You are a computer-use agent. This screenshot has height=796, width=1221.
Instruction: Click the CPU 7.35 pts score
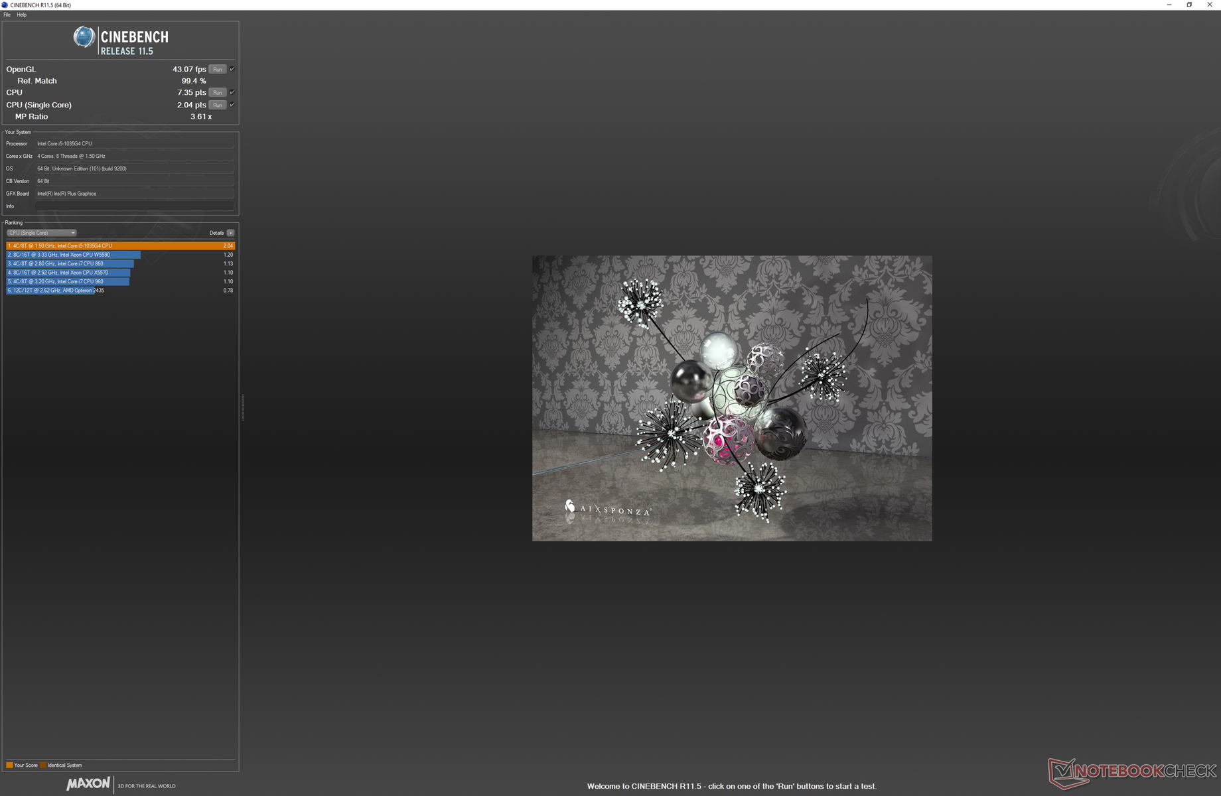pos(191,92)
